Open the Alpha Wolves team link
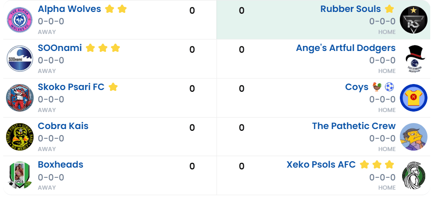This screenshot has width=433, height=197. click(69, 9)
